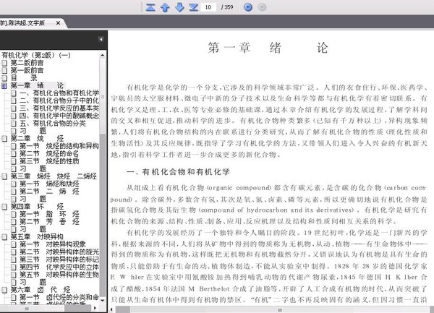Screen dimensions: 434x313
Task: Click page icon beside 目 录
Action: [x=4, y=78]
